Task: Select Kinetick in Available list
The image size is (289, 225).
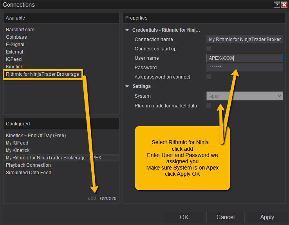Action: [14, 66]
